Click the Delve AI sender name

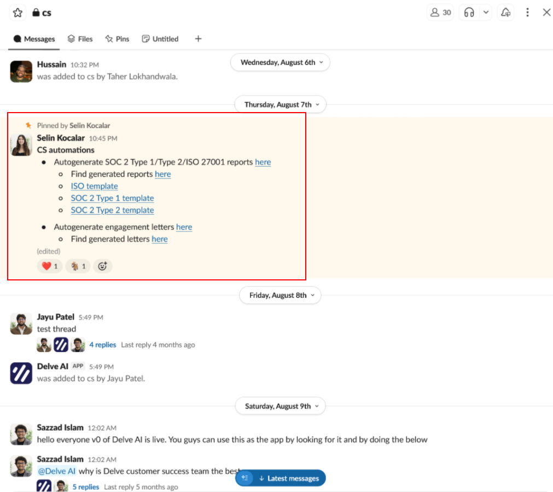(53, 366)
